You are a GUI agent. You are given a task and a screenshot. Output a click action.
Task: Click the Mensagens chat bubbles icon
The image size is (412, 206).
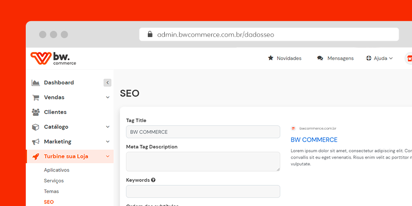[320, 58]
